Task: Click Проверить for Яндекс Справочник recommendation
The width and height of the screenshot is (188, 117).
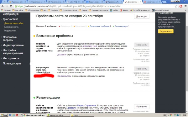Action: (142, 107)
